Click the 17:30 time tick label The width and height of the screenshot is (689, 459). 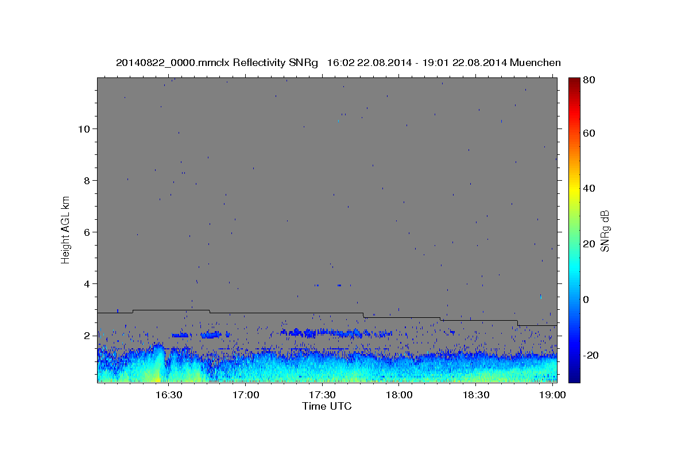[x=322, y=395]
